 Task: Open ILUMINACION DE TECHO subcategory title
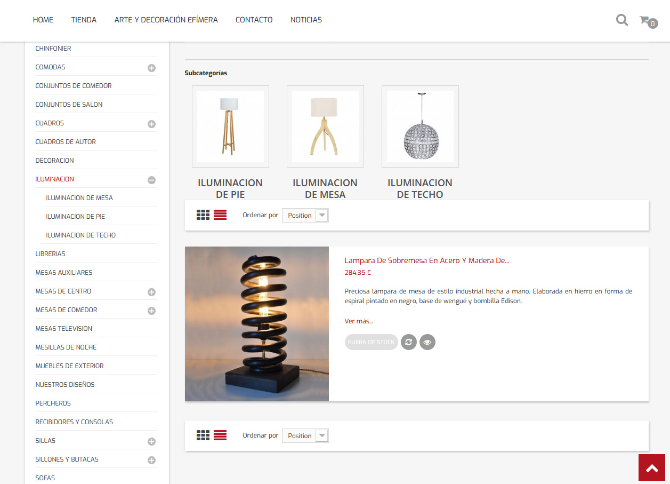coord(420,188)
